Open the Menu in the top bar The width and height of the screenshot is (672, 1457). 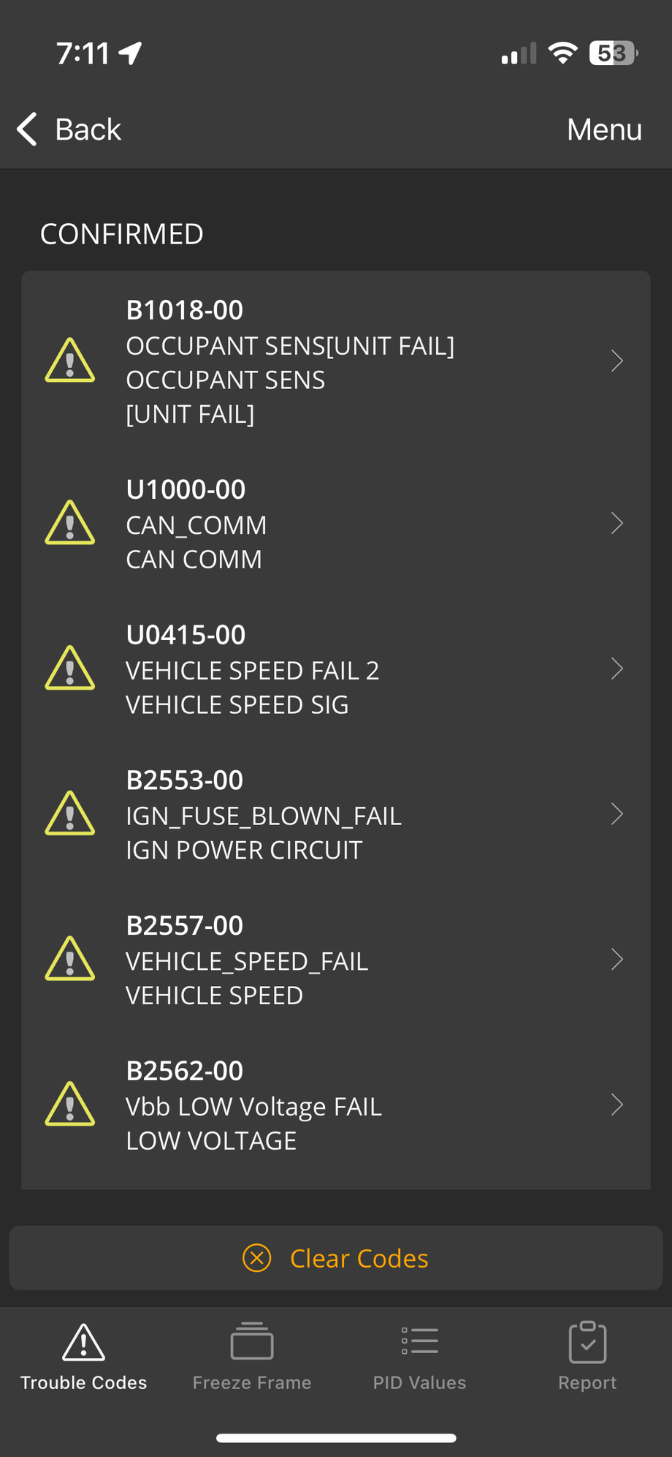click(604, 129)
